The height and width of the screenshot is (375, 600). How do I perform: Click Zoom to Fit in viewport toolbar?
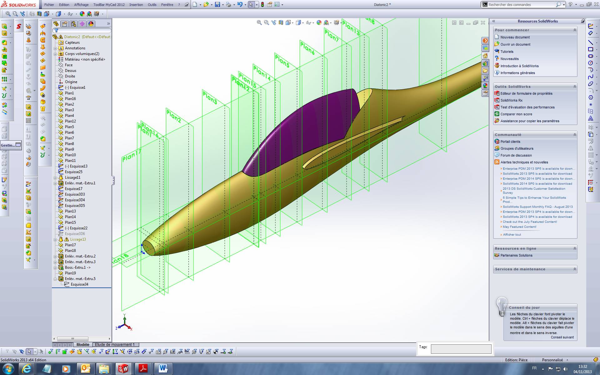[x=259, y=22]
